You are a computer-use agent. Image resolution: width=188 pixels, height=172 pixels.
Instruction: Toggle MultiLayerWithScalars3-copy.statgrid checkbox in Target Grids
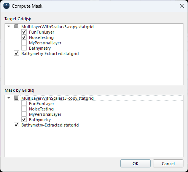(x=16, y=26)
